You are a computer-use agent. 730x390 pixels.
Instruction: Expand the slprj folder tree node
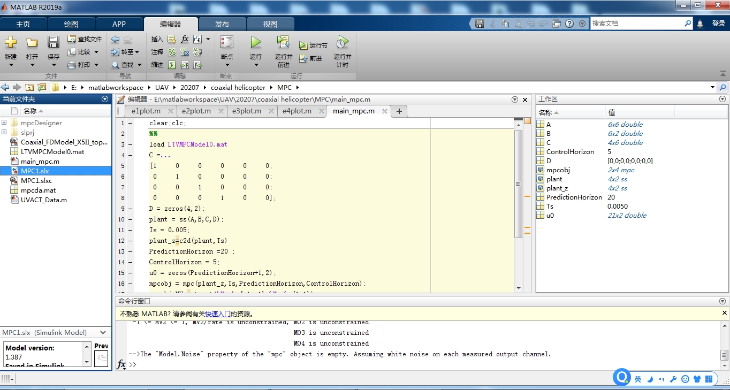click(4, 132)
